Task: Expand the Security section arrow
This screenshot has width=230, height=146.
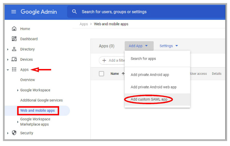Action: (x=8, y=133)
